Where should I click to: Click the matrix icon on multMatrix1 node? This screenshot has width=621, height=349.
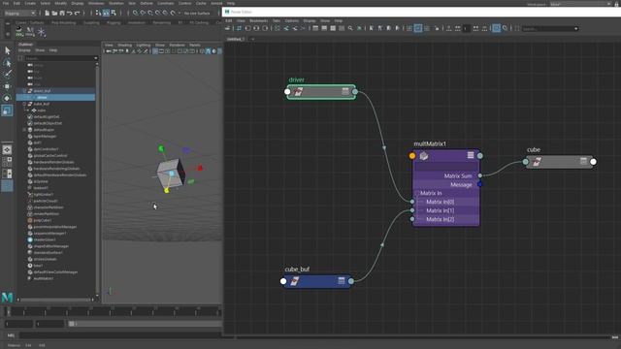424,156
